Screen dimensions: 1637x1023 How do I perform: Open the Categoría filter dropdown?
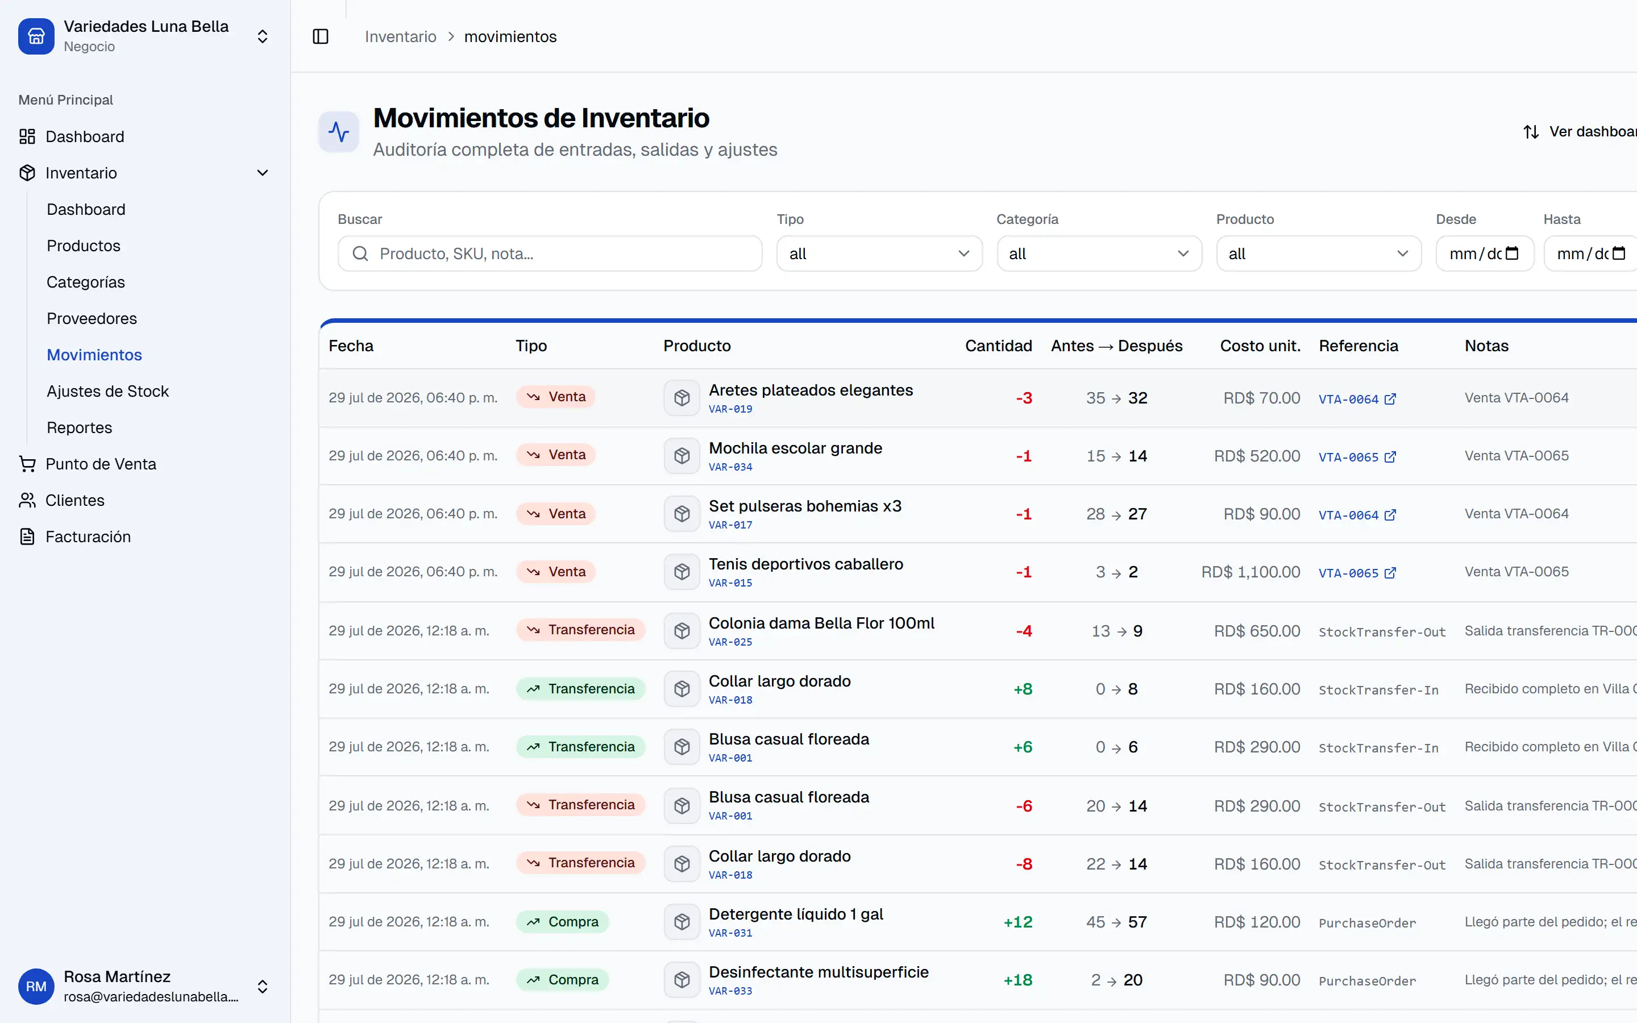pos(1099,253)
